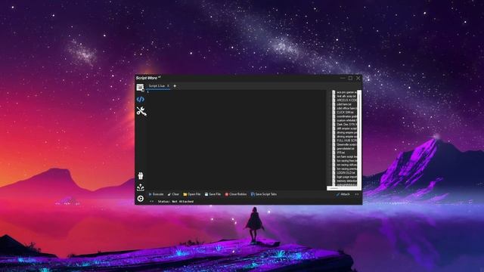Click the Clear button
The width and height of the screenshot is (484, 272).
(x=173, y=194)
